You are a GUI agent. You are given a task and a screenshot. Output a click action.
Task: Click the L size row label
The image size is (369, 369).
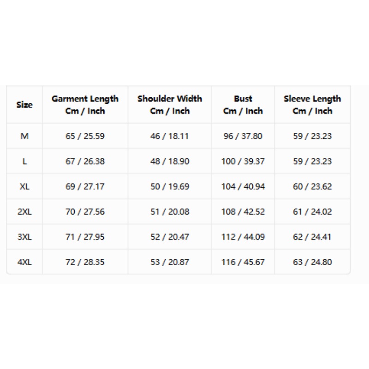[x=24, y=161]
